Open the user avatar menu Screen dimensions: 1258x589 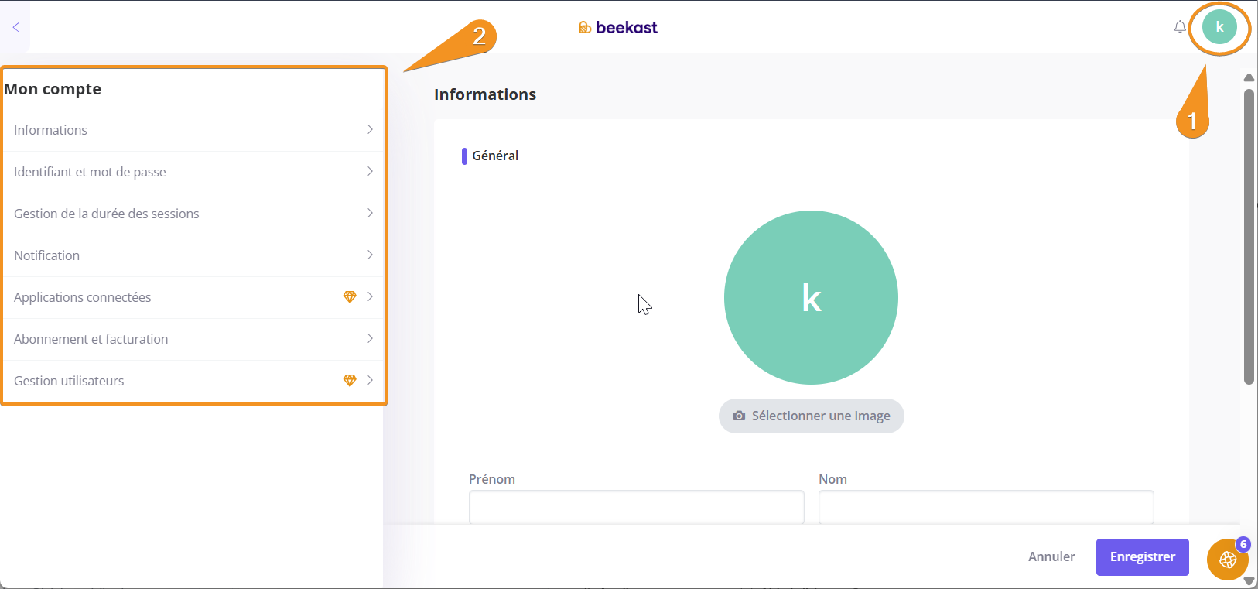(1219, 27)
